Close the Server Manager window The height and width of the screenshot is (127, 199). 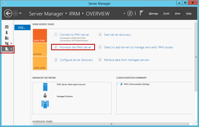[193, 3]
